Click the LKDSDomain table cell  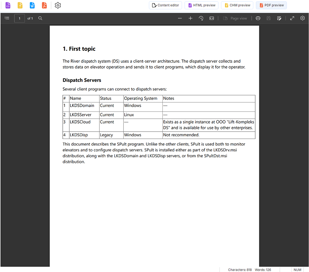[84, 107]
